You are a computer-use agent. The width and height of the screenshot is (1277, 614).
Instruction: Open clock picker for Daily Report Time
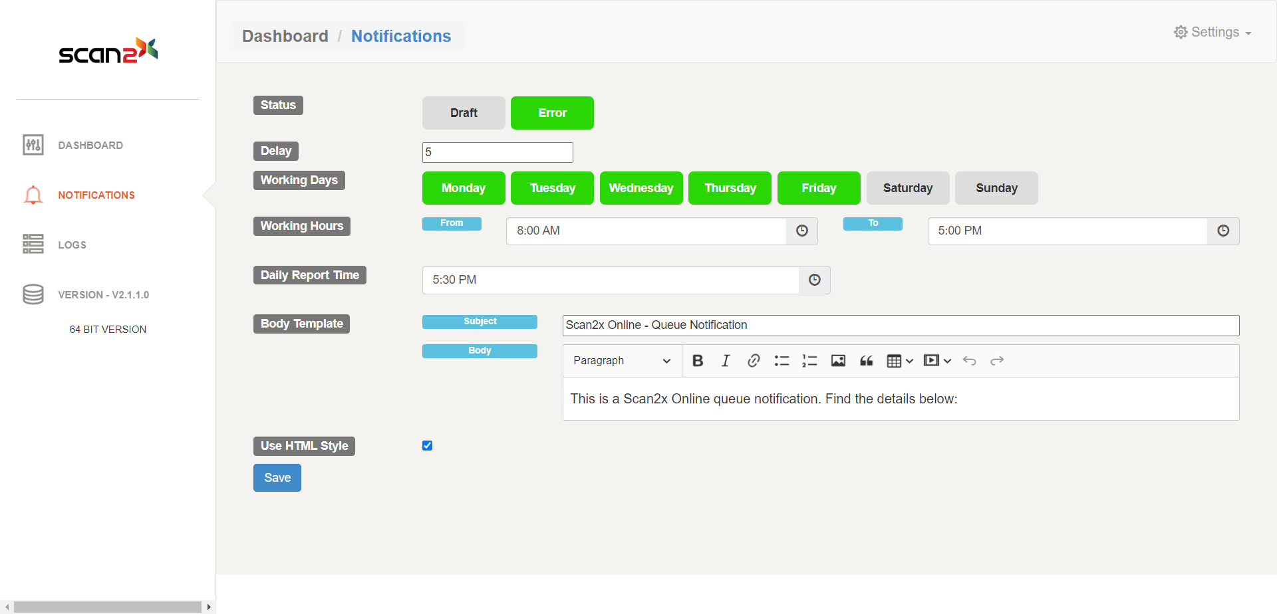pos(814,280)
